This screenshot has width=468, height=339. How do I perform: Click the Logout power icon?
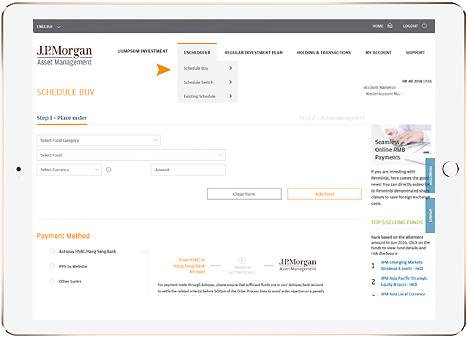point(424,26)
